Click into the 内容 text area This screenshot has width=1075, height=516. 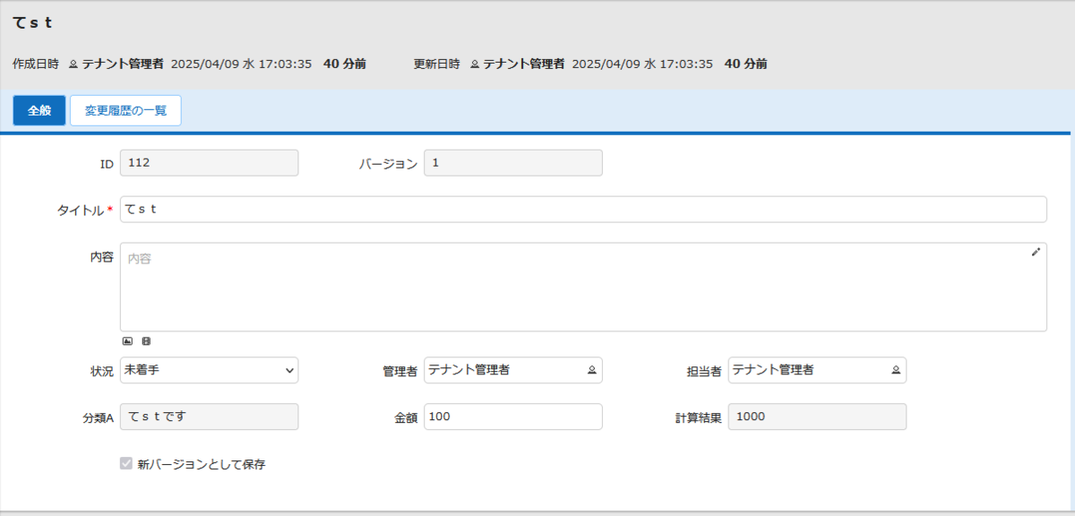pos(583,287)
